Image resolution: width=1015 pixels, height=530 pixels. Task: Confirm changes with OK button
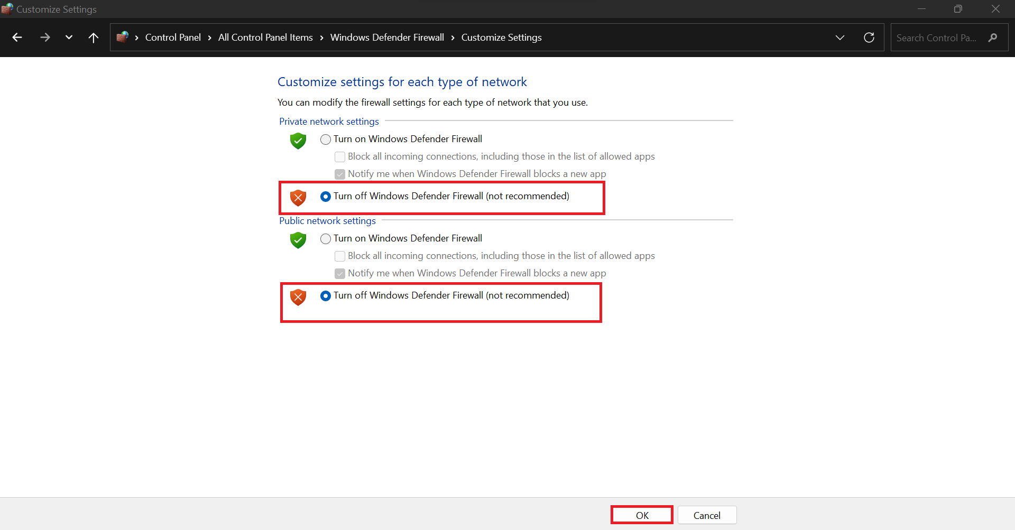(642, 515)
